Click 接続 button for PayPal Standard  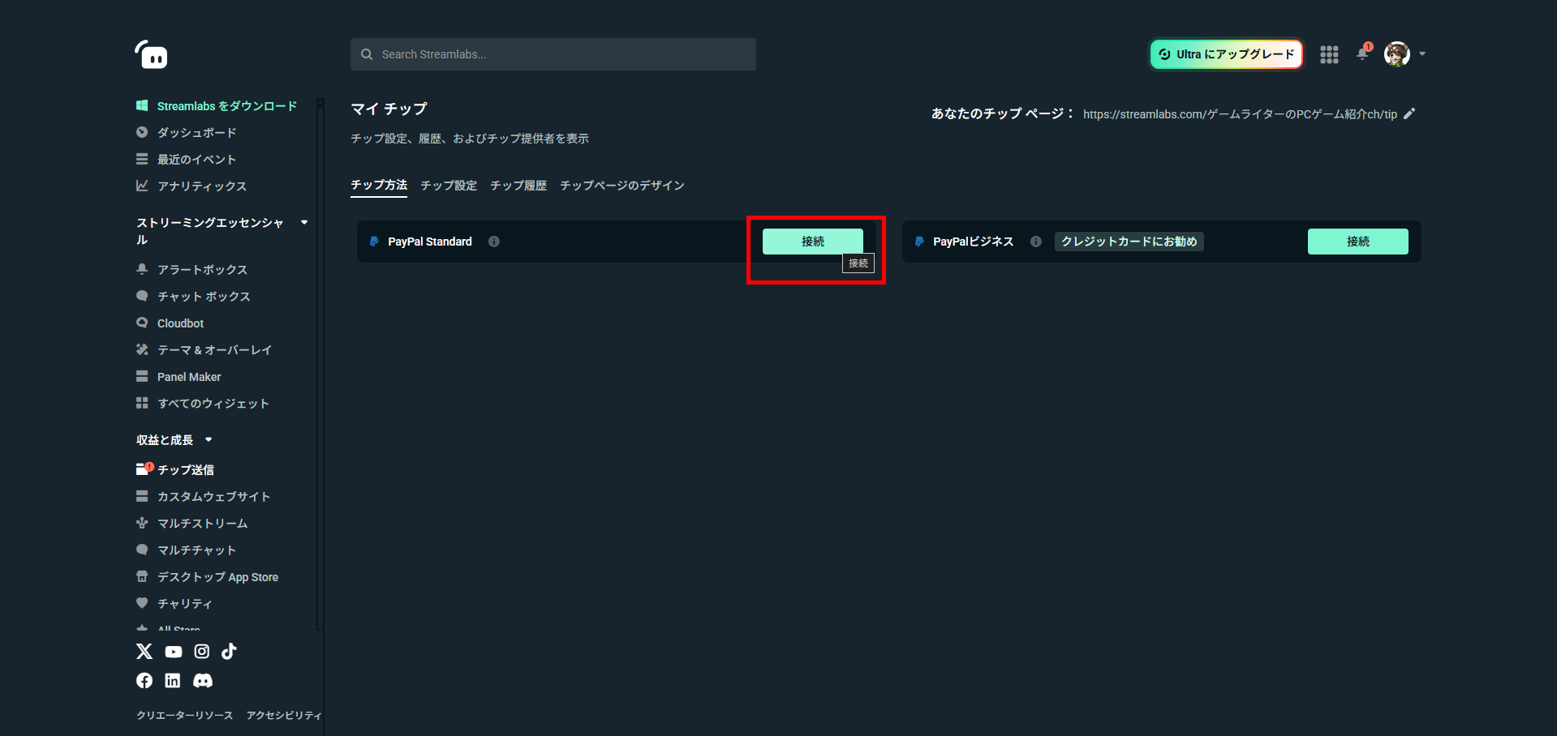(813, 242)
